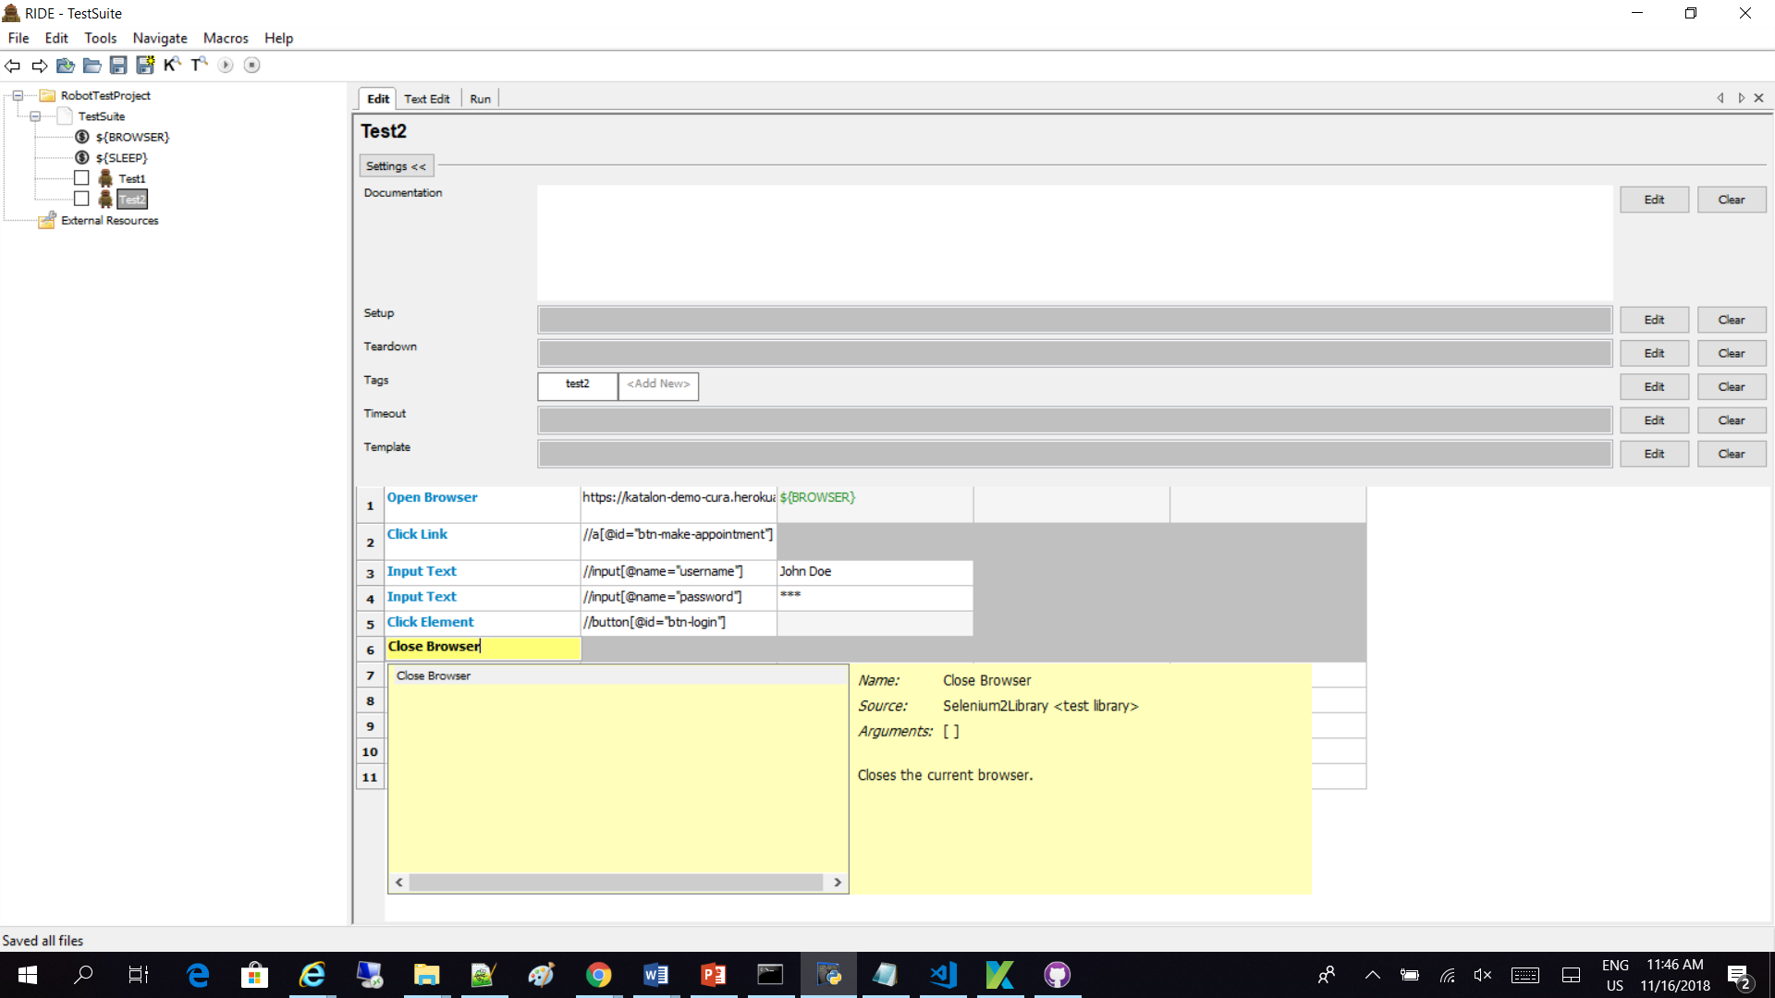Image resolution: width=1775 pixels, height=998 pixels.
Task: Click the <Add New> tag field
Action: click(658, 385)
